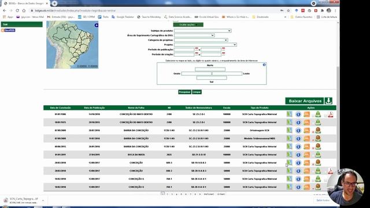Screen dimensions: 370x208
Task: Open the Doutorado bookmarks folder
Action: tap(261, 17)
